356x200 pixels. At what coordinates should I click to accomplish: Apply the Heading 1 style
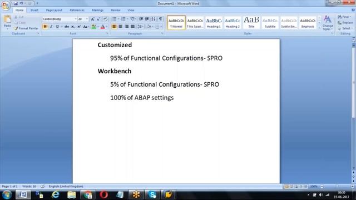click(x=214, y=23)
